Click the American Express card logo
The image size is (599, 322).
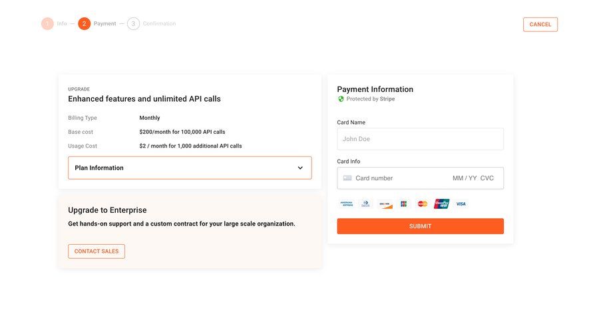coord(346,204)
